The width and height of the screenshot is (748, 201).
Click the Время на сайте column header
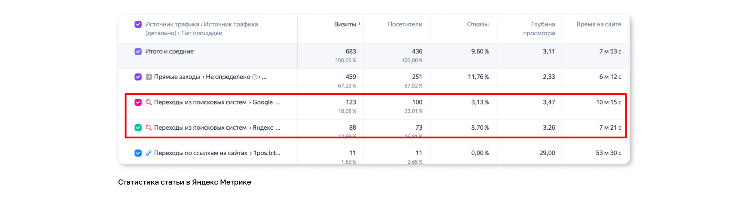coord(599,24)
